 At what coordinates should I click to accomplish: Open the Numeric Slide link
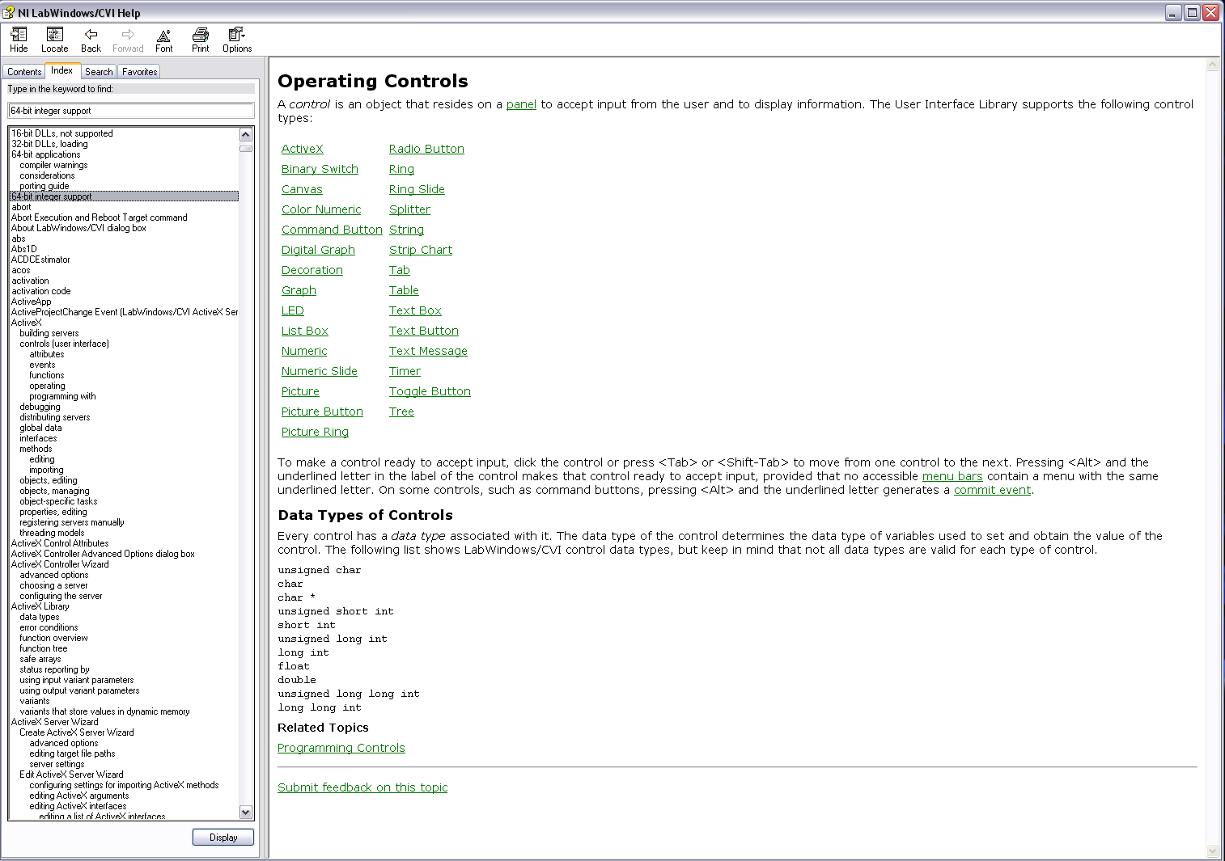coord(320,371)
